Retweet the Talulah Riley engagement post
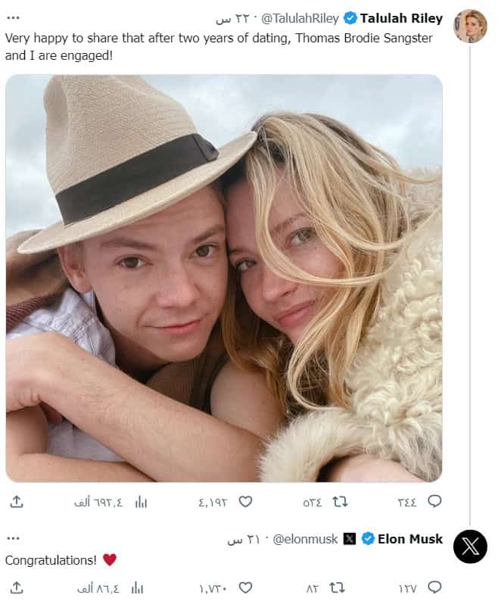The height and width of the screenshot is (601, 501). tap(341, 501)
